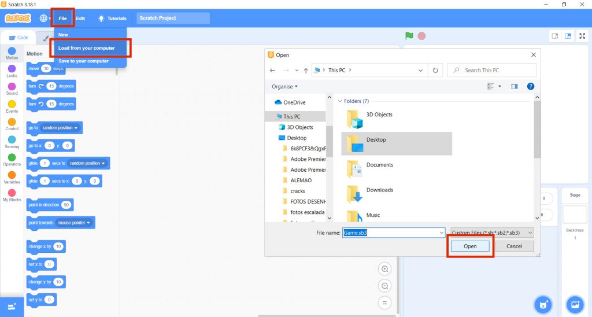Select cracks folder in navigation tree
Viewport: 592px width, 317px height.
(x=295, y=191)
